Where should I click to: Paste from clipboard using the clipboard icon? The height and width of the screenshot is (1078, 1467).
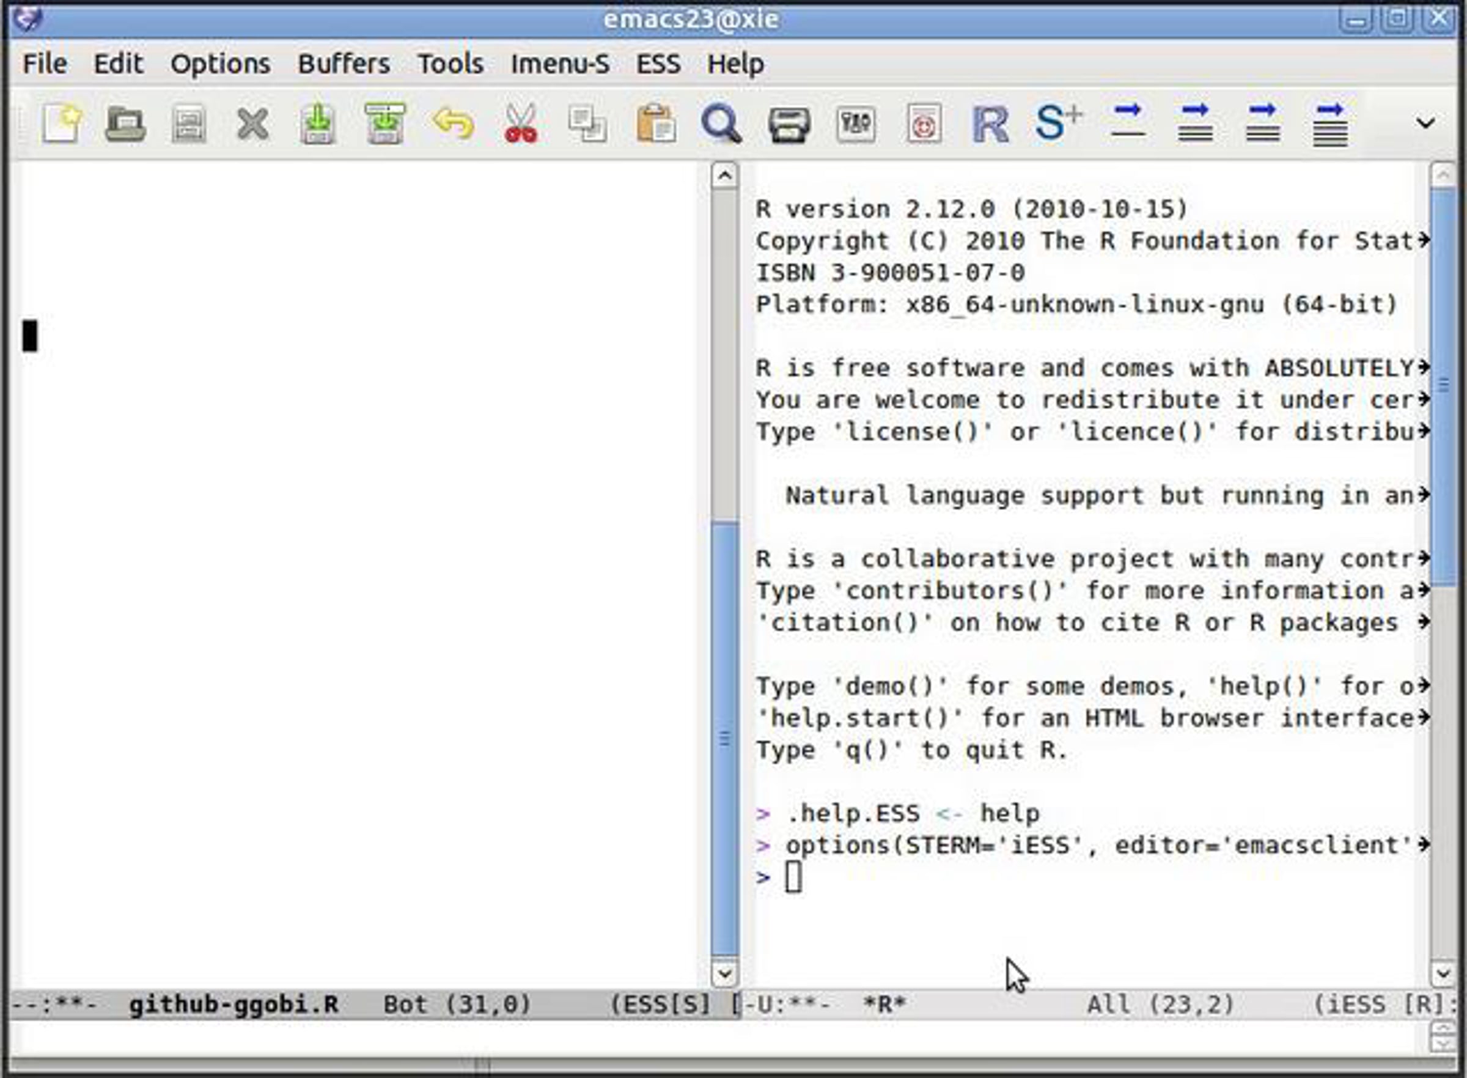(656, 123)
